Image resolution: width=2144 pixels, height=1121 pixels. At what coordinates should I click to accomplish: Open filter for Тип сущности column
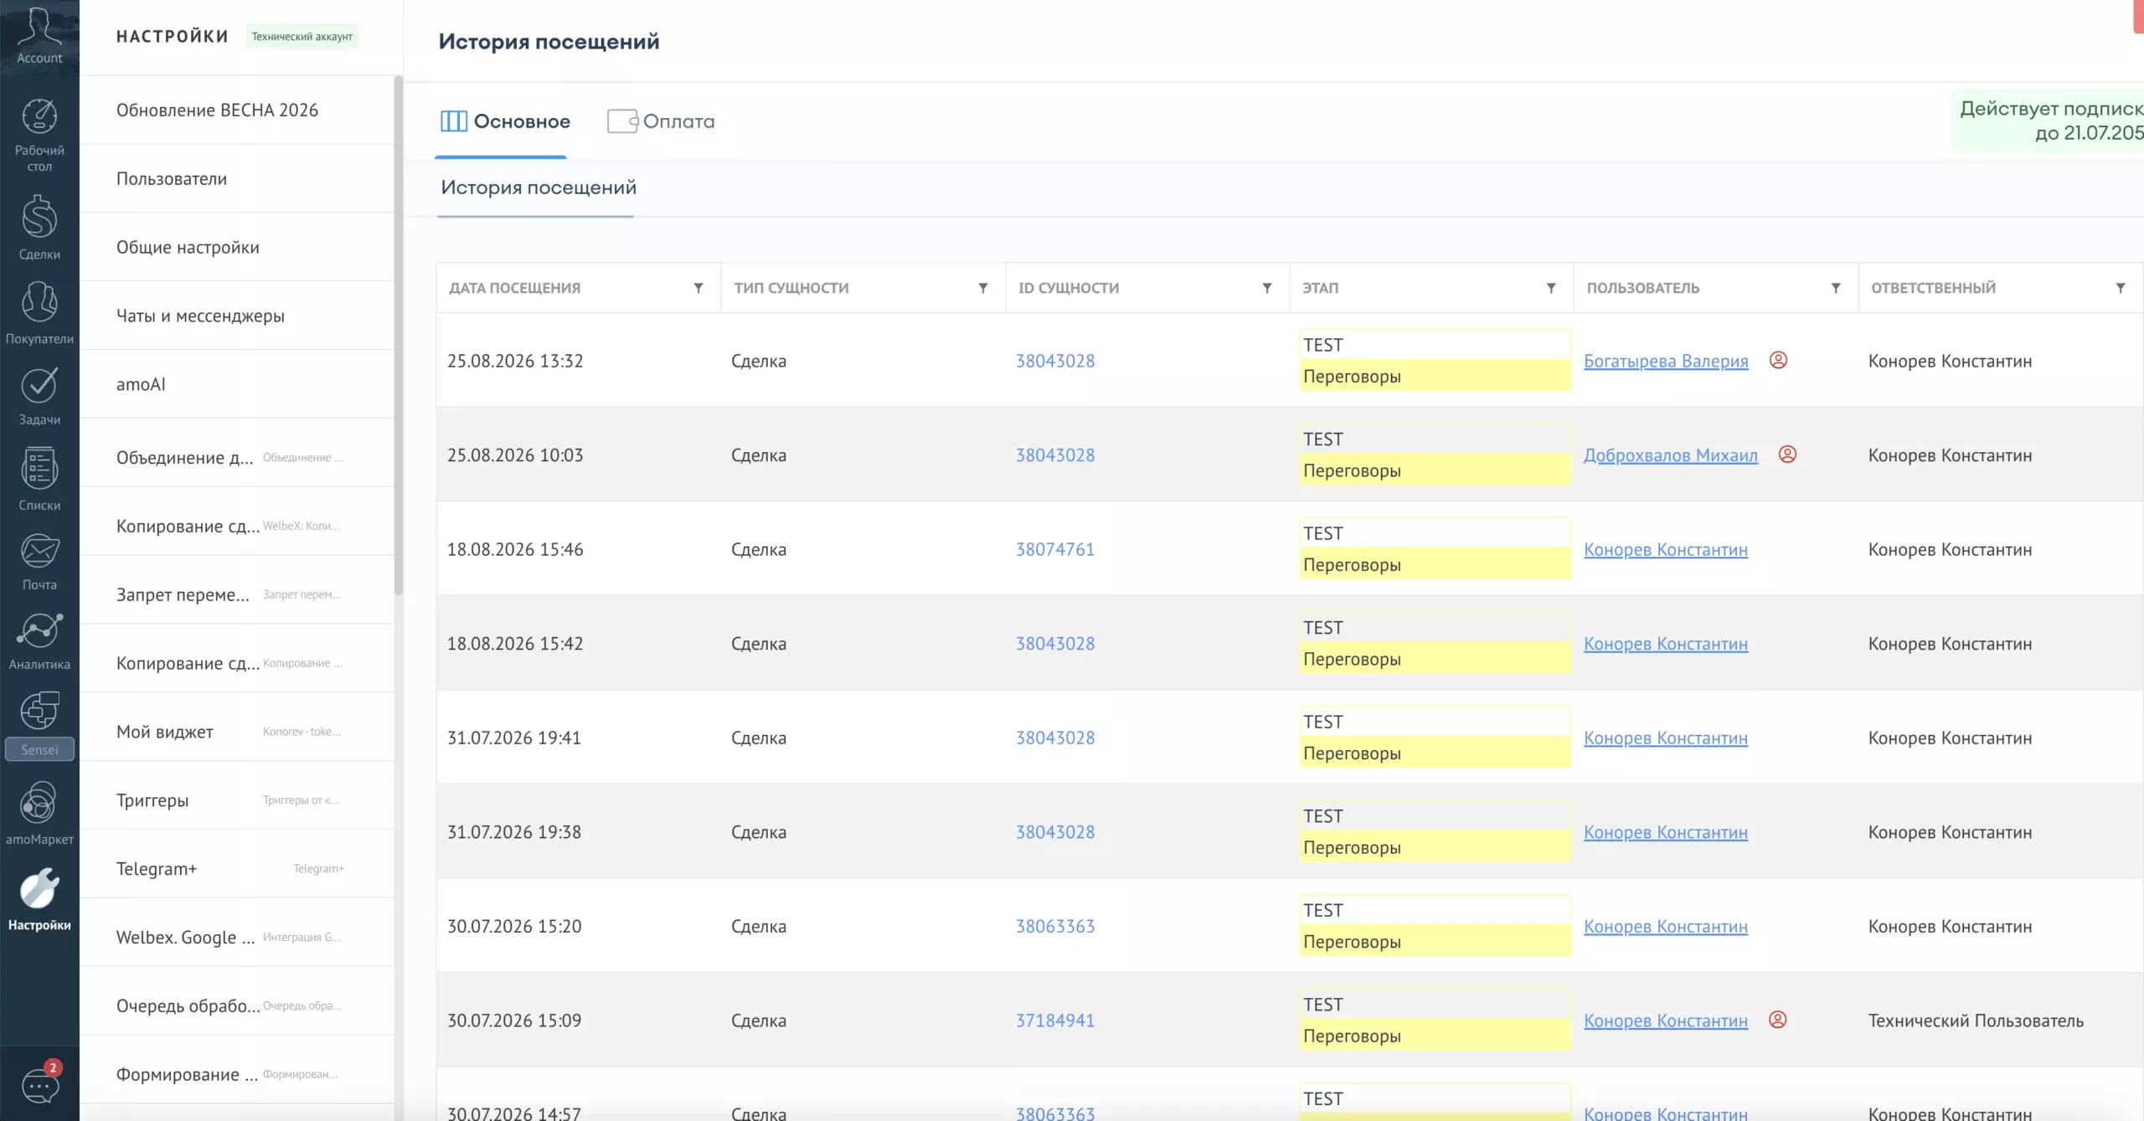[x=983, y=288]
